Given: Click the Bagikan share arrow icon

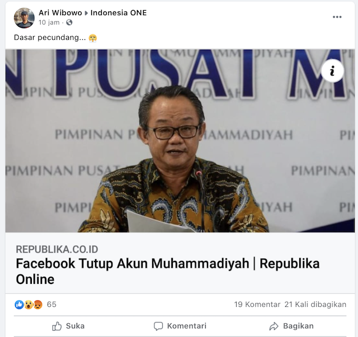Looking at the screenshot, I should 274,326.
